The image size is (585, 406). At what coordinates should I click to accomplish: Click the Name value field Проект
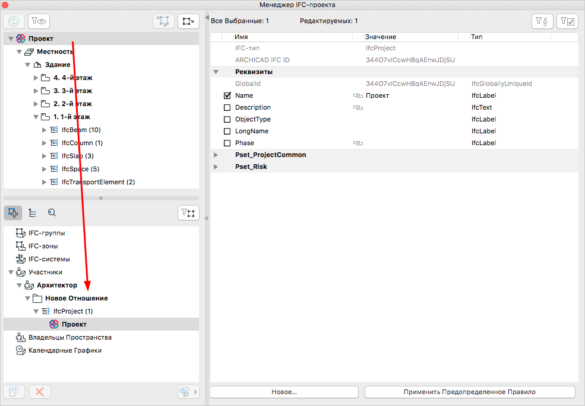[x=378, y=96]
